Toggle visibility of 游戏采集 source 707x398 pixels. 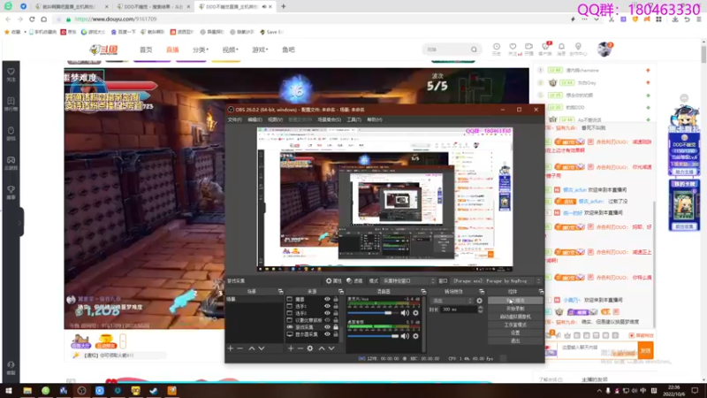tap(327, 326)
